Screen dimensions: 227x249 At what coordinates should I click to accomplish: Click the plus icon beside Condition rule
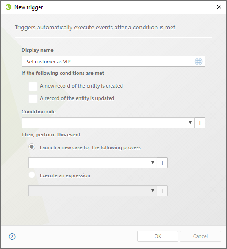click(x=200, y=123)
